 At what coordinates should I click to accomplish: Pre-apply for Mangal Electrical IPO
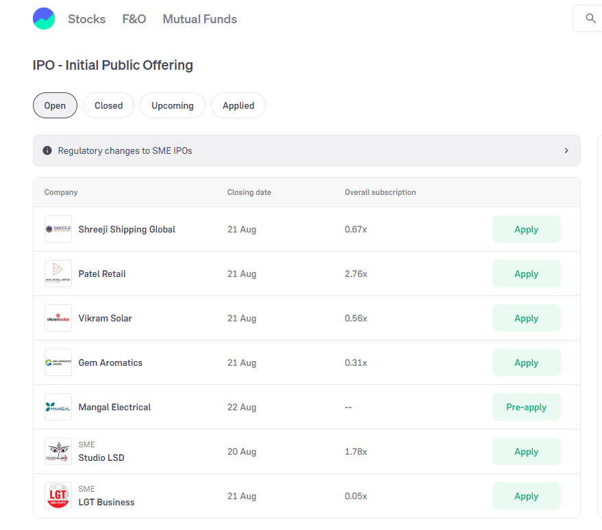pos(527,407)
